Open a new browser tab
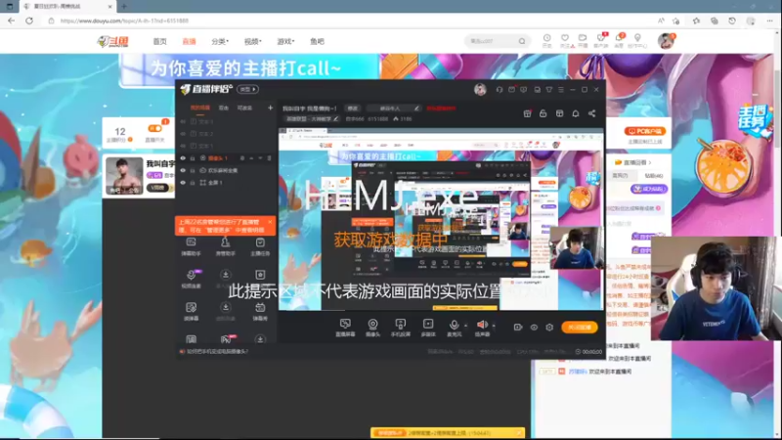 click(x=124, y=7)
